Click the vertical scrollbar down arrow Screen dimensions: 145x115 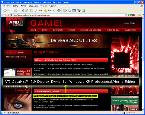click(143, 109)
